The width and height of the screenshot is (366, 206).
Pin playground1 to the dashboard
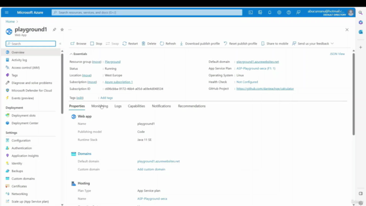(54, 30)
